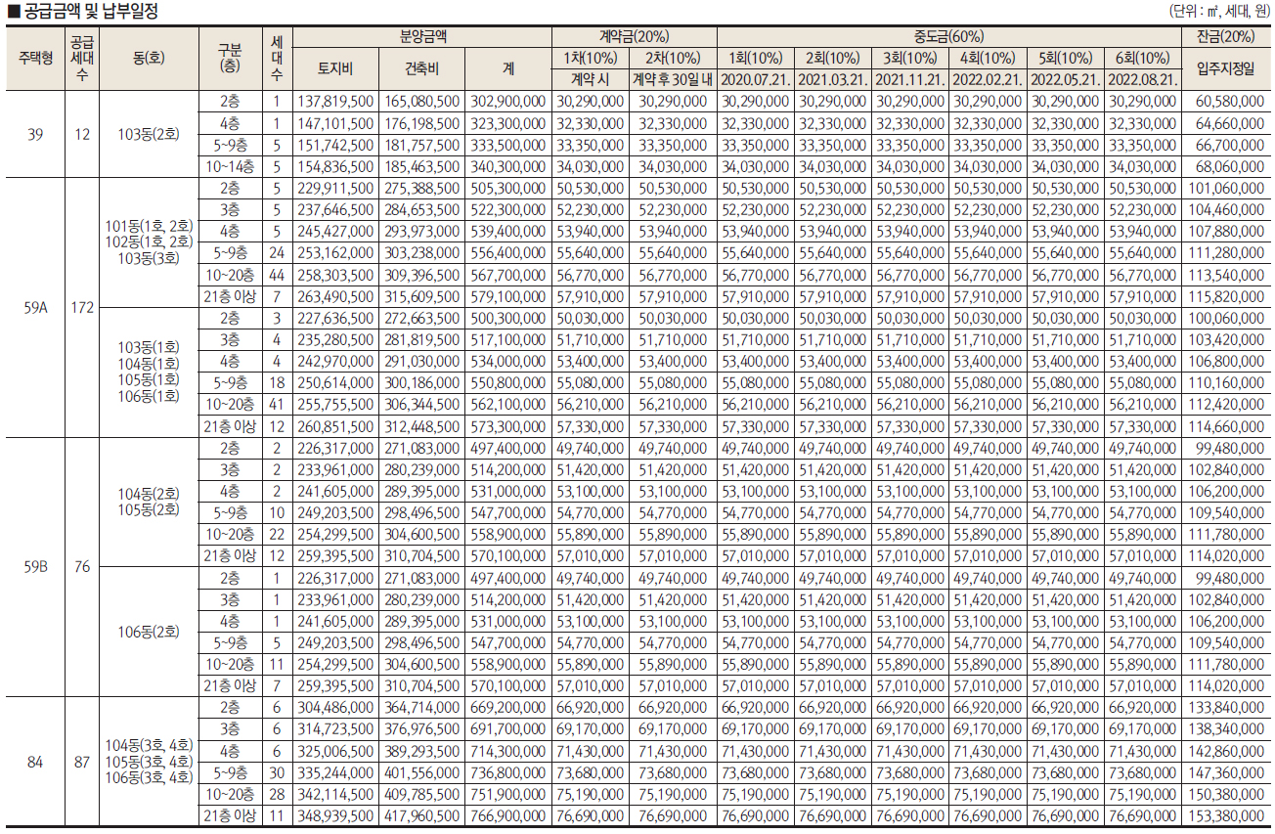Click the '건축비' sub-header
Image resolution: width=1275 pixels, height=834 pixels.
[421, 68]
